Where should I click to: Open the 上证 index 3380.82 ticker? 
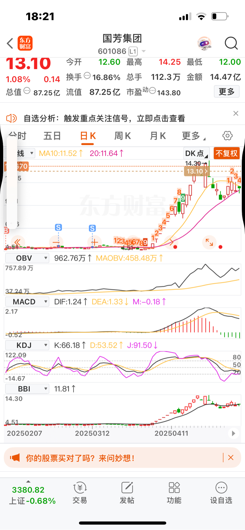(32, 495)
